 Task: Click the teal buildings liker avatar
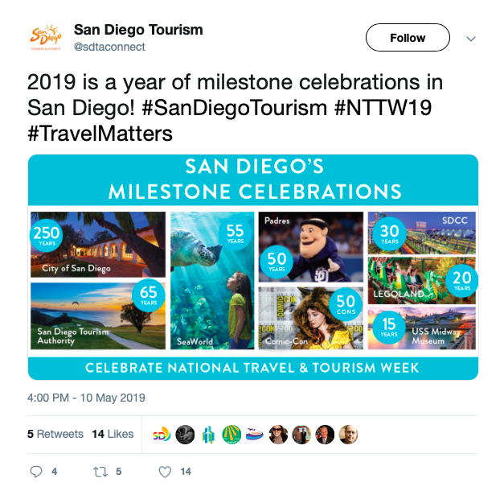point(208,435)
